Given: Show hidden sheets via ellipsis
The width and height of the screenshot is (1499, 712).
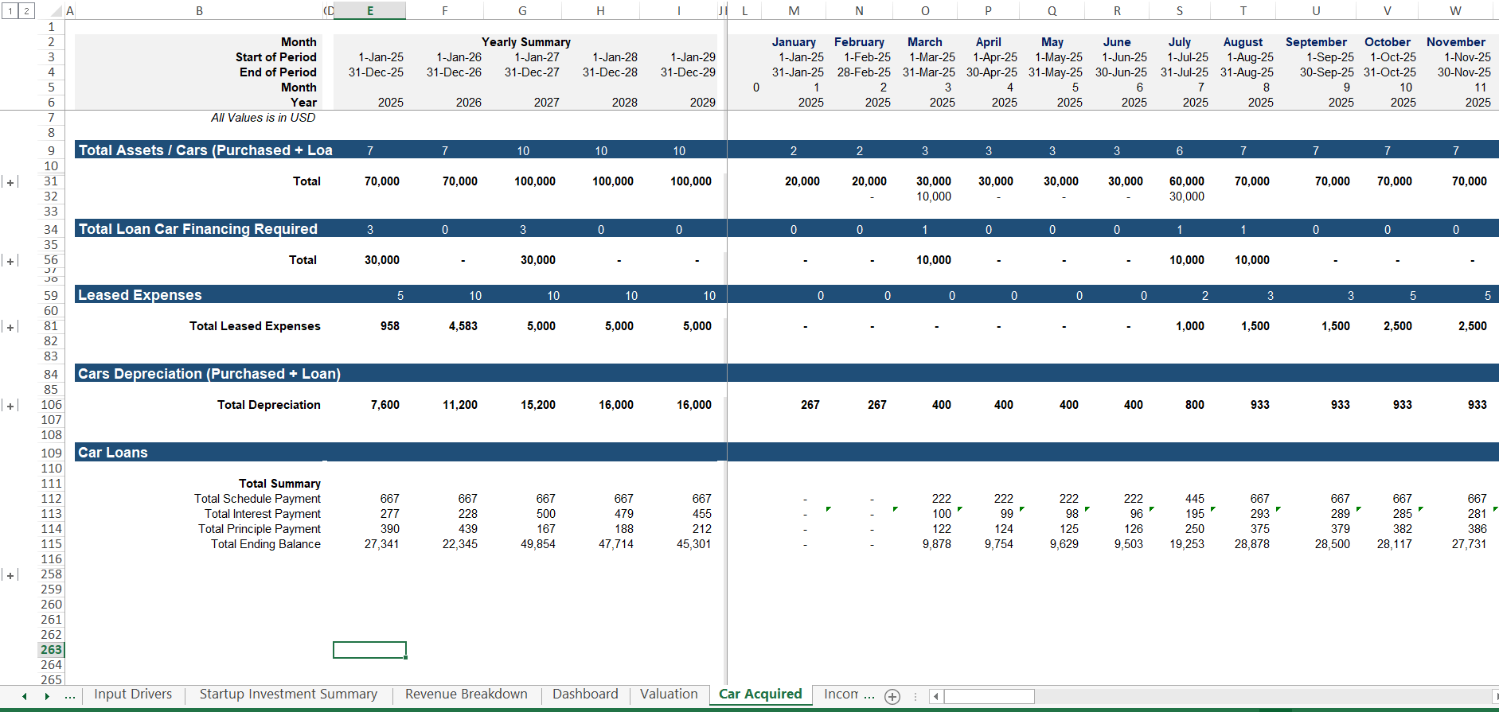Looking at the screenshot, I should tap(70, 696).
